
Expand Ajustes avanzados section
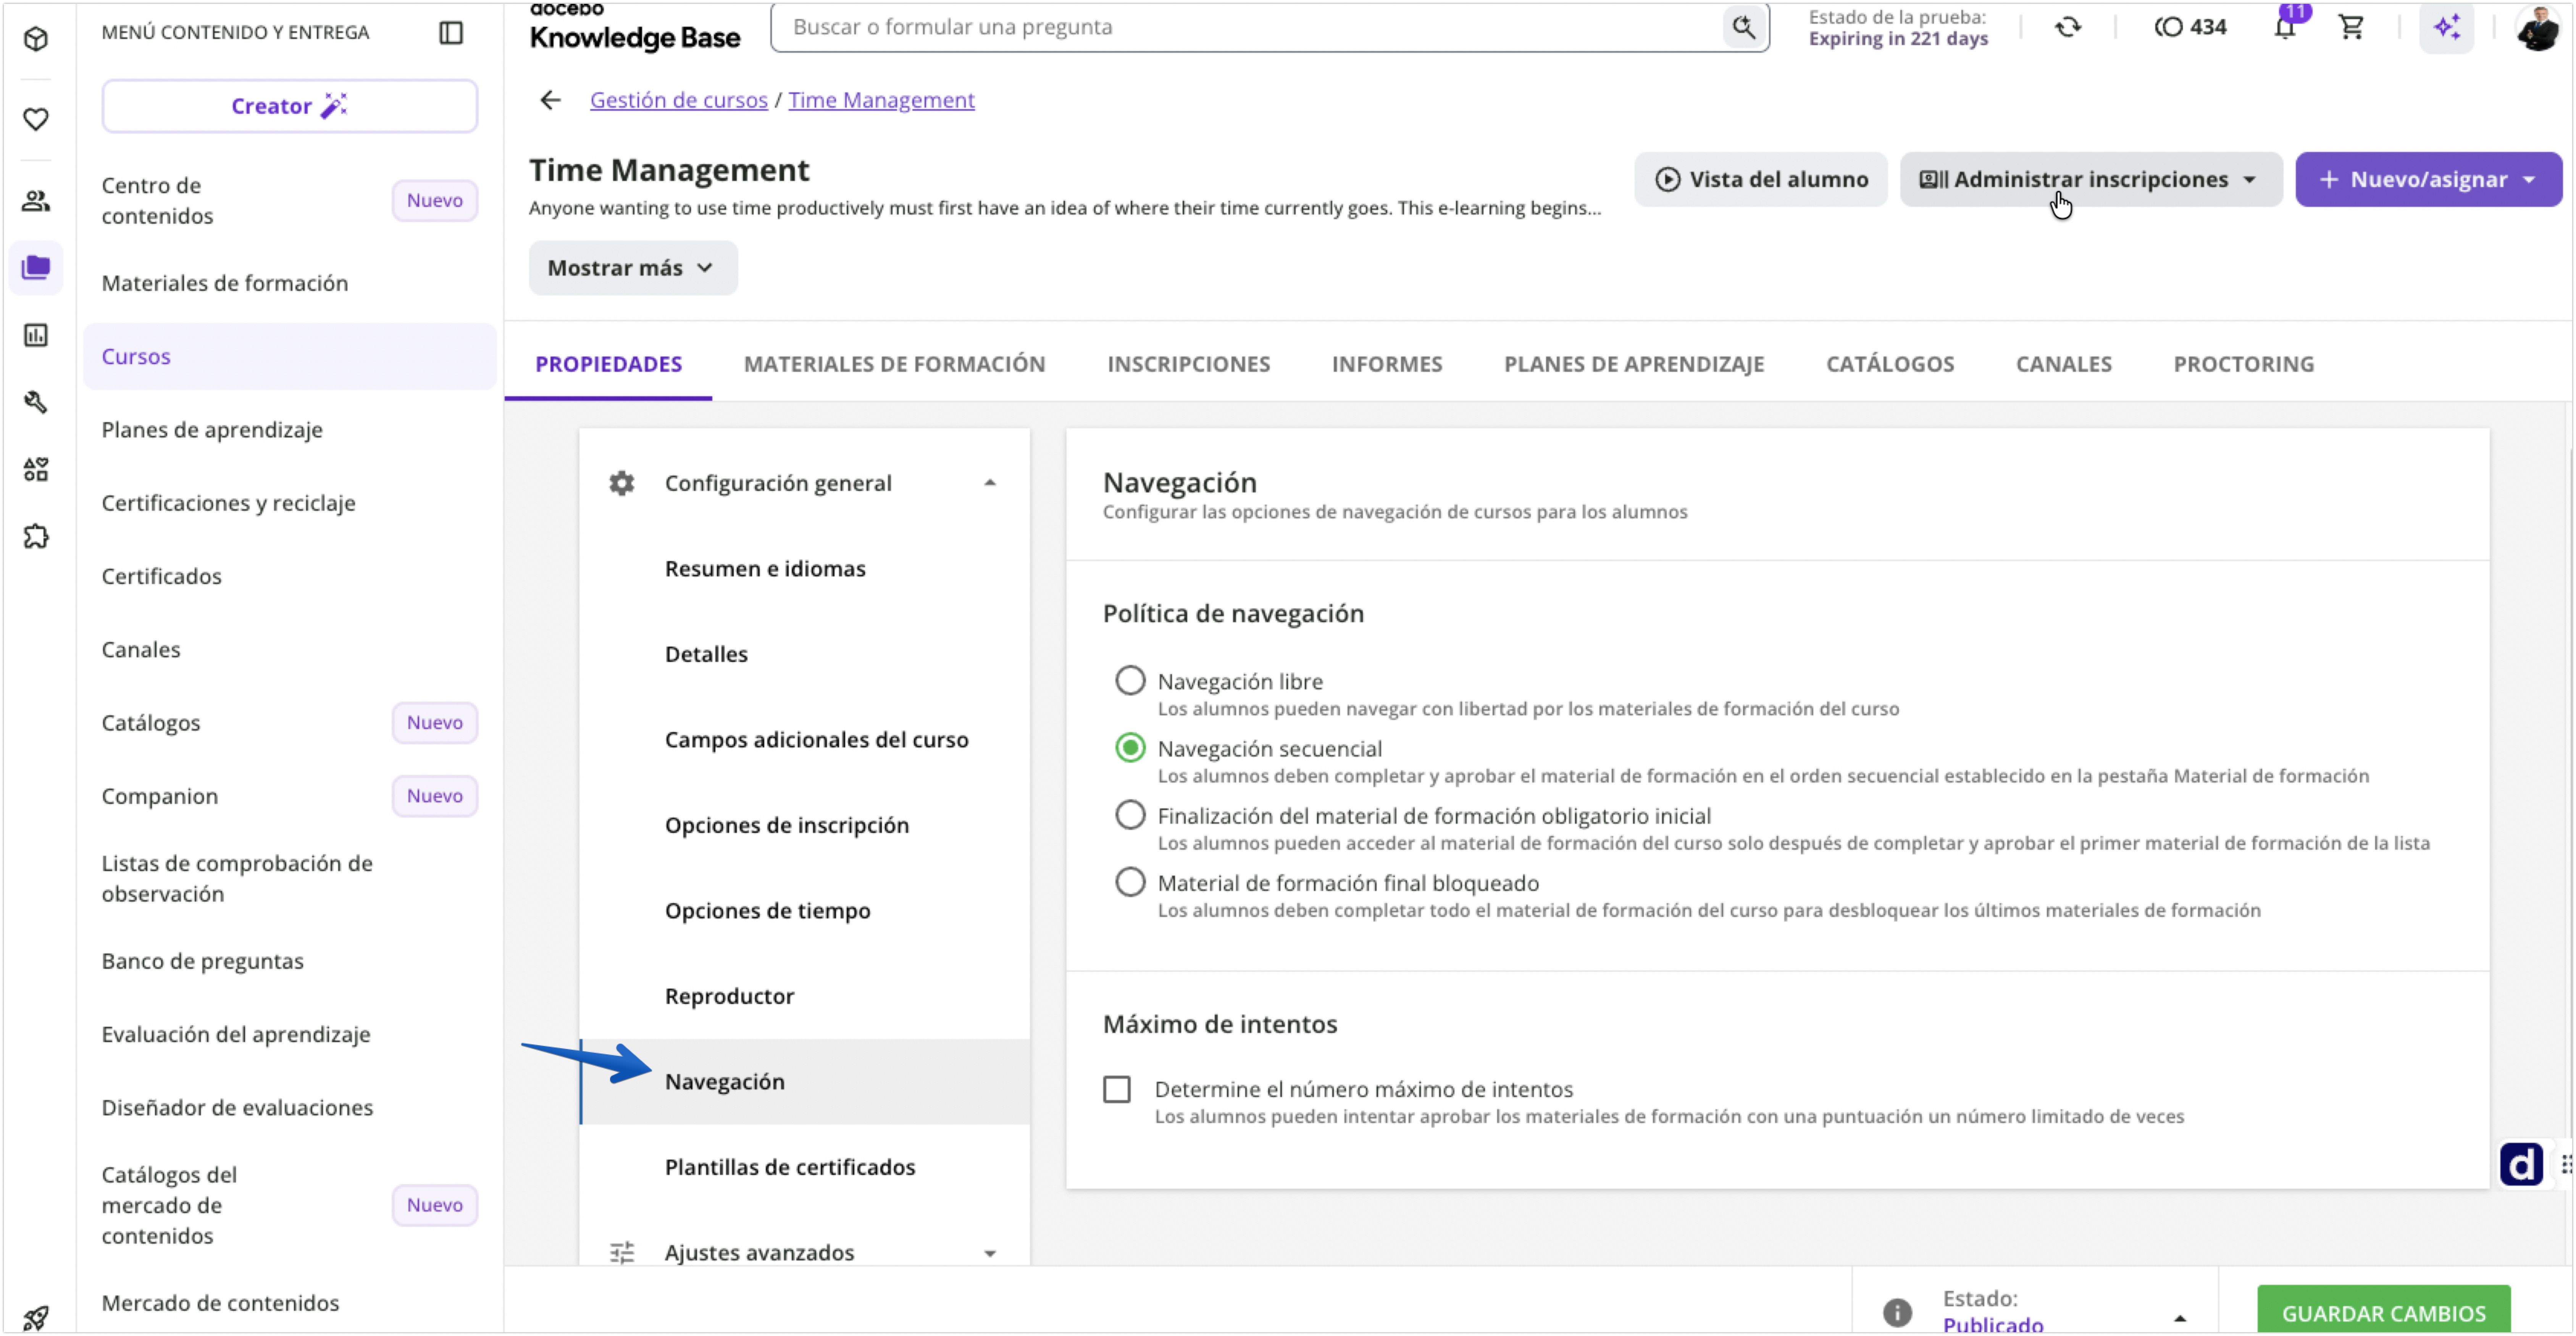point(990,1253)
